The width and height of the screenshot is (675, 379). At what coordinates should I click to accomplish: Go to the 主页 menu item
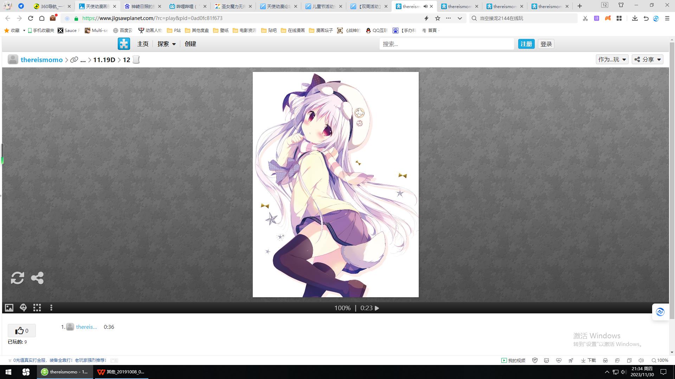coord(143,44)
